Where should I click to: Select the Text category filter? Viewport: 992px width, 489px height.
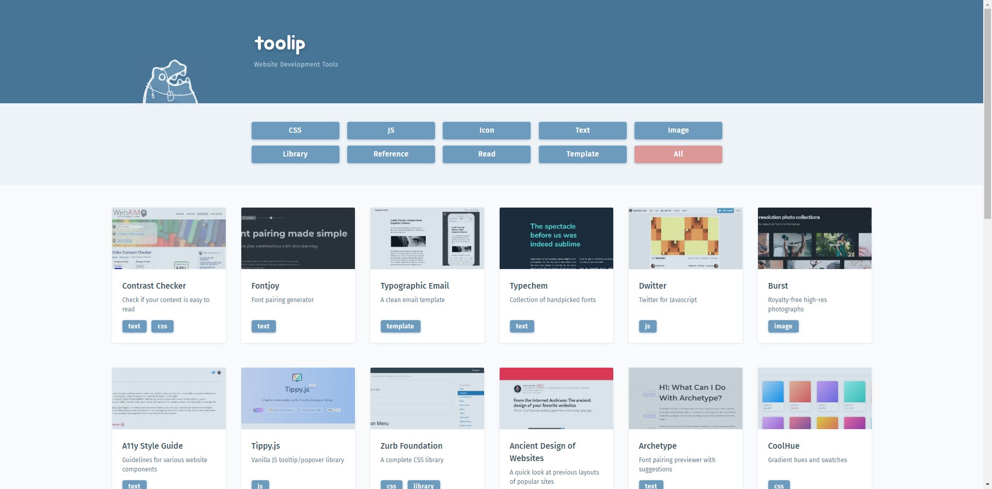click(x=582, y=131)
